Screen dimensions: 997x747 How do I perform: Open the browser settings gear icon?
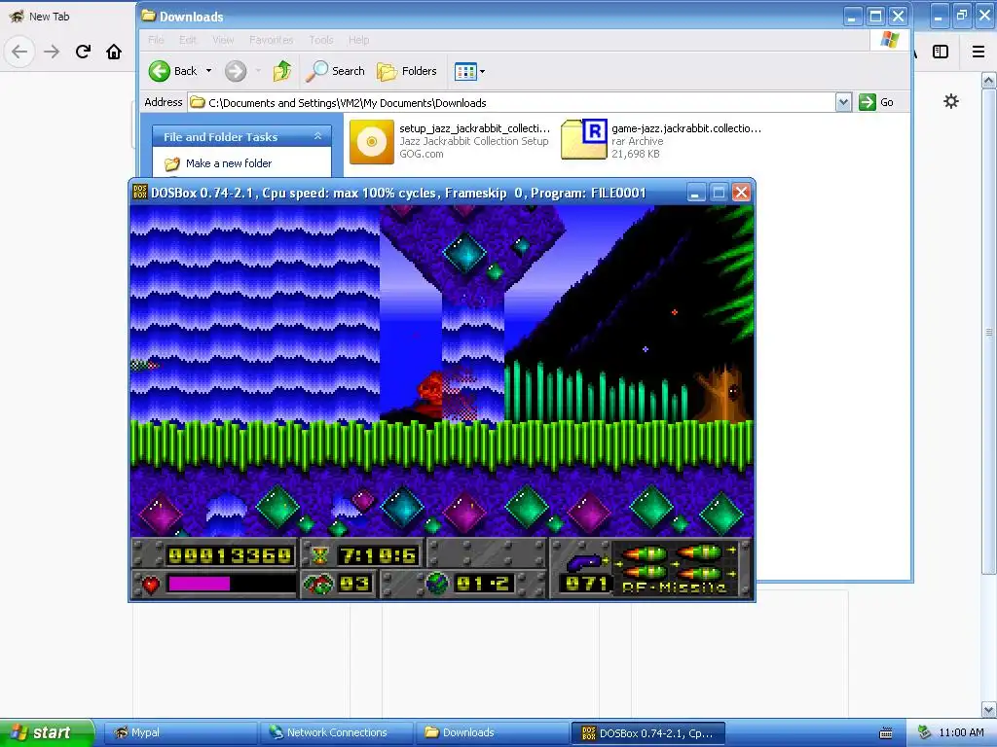pyautogui.click(x=951, y=101)
